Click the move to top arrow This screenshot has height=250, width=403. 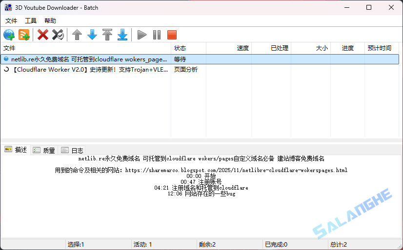point(107,35)
